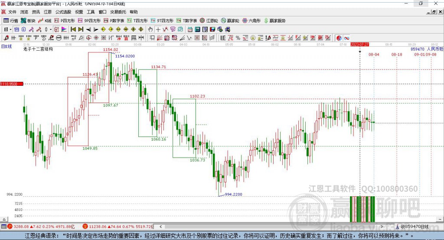This screenshot has width=444, height=240.
Task: Open the 资讯 menu
Action: 36,12
